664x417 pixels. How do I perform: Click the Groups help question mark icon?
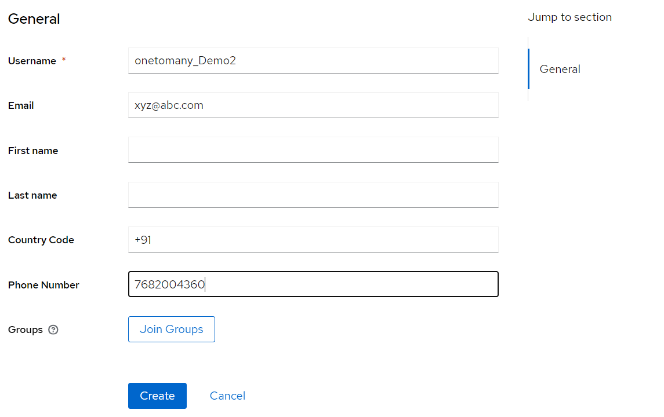(53, 330)
